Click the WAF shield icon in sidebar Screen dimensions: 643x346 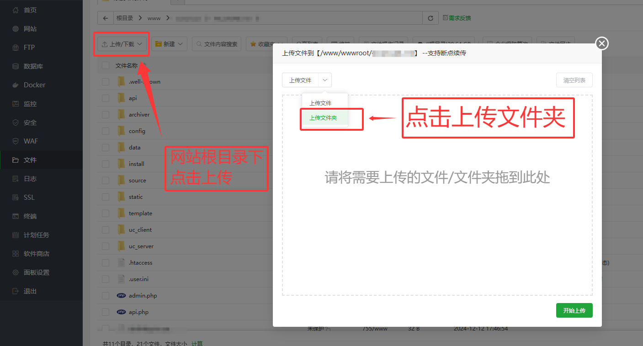16,141
